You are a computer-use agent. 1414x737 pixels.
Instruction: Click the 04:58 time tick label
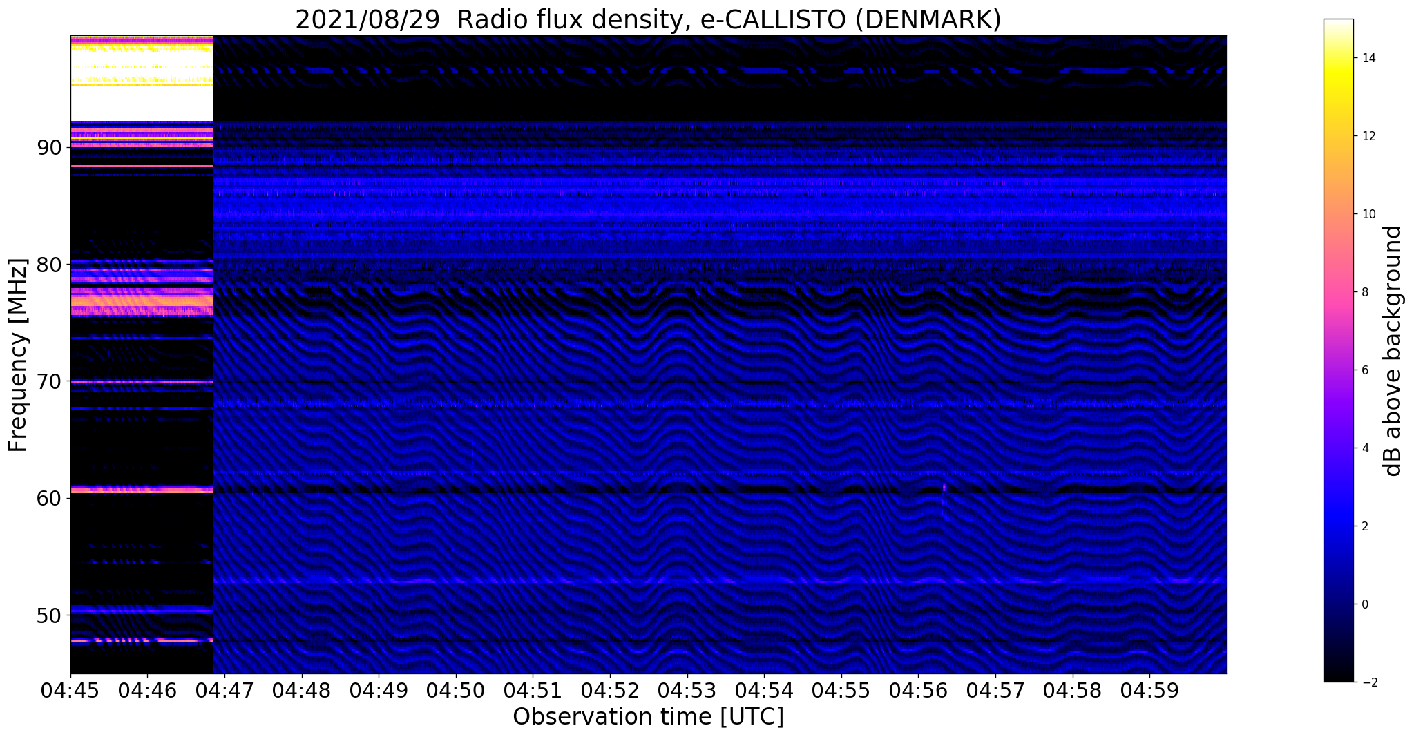[1073, 690]
